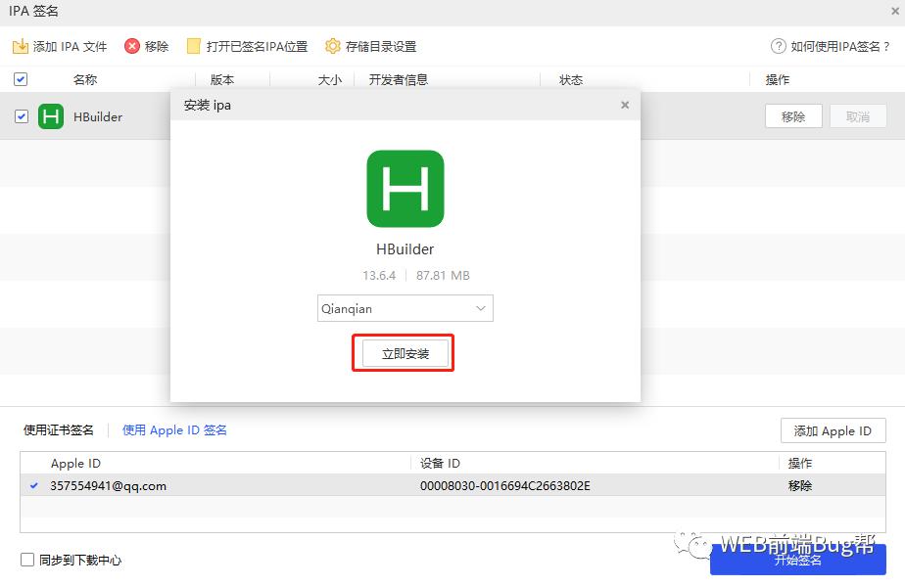Click the red 移除 toolbar icon

pyautogui.click(x=129, y=45)
